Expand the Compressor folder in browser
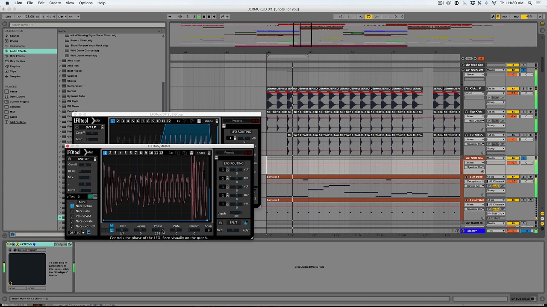The width and height of the screenshot is (547, 307). point(60,86)
